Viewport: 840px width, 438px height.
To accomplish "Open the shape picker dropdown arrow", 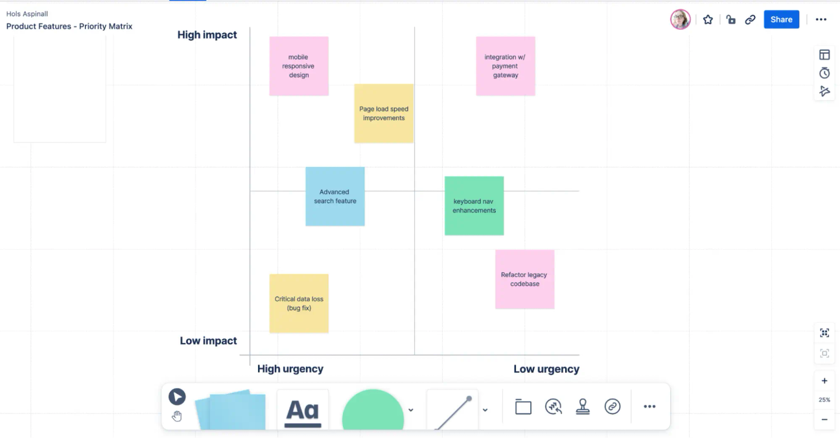I will point(410,410).
